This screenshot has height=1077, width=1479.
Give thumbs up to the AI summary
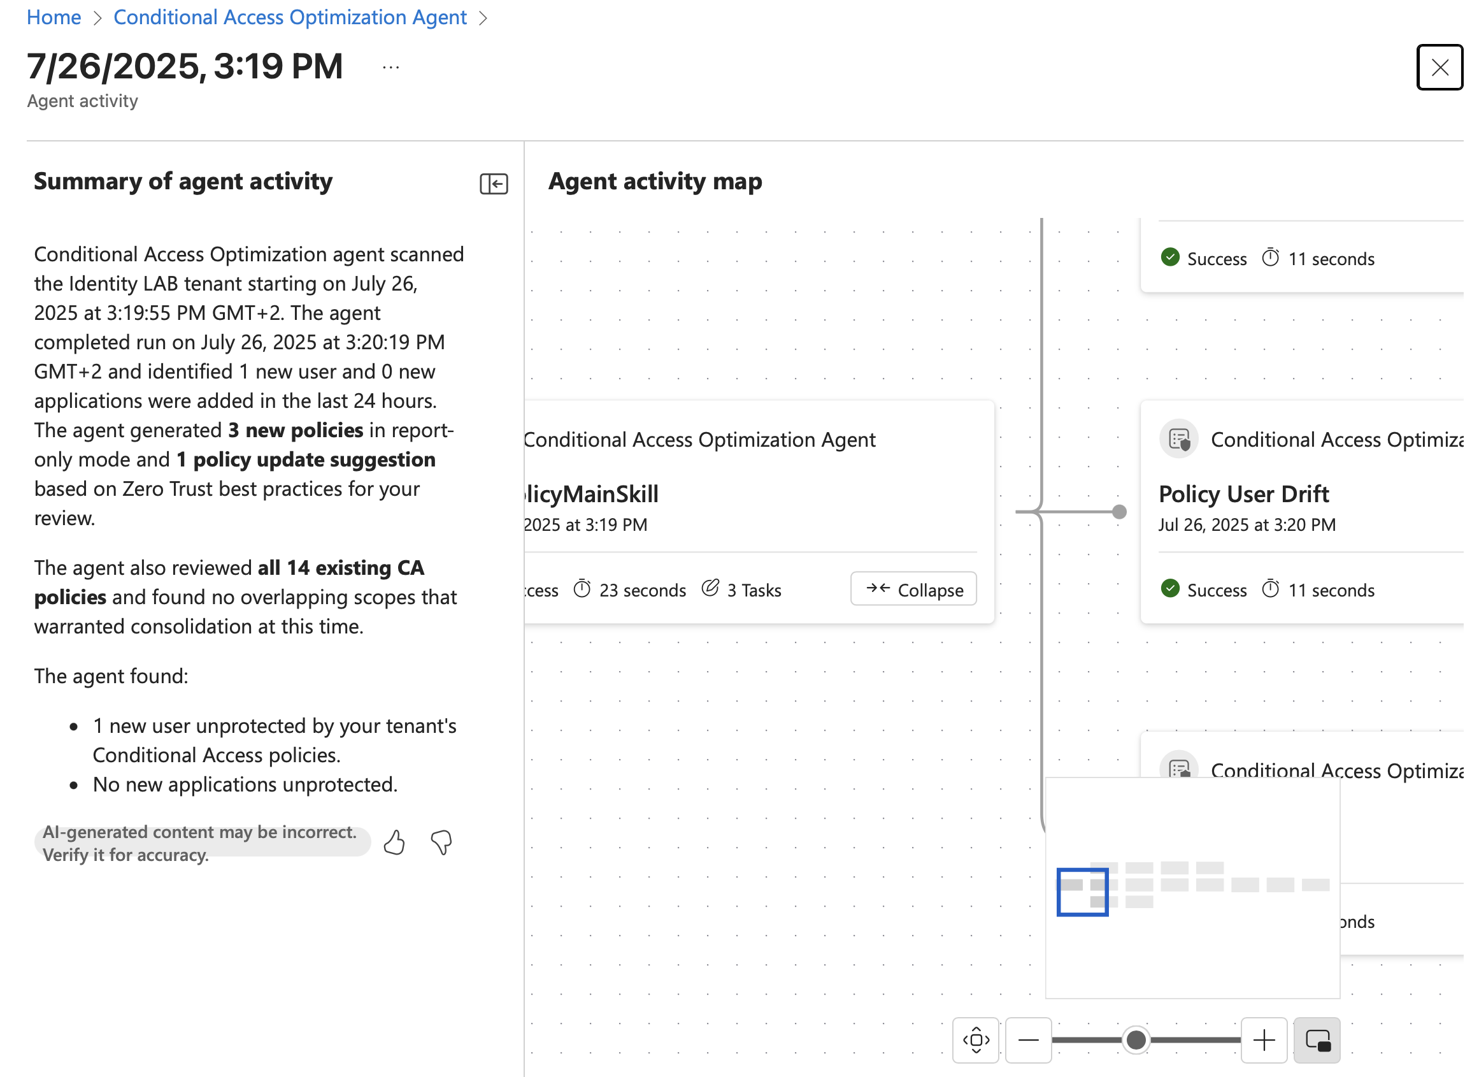click(x=394, y=843)
